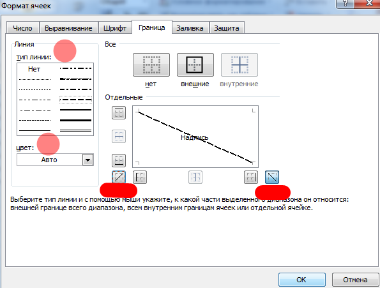Choose the 'Нет' line style option

point(34,69)
